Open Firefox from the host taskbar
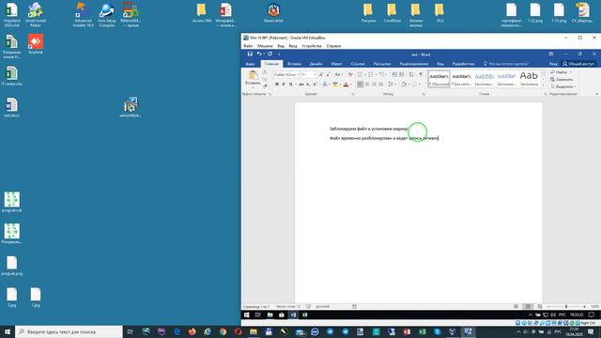601x338 pixels. (192, 331)
